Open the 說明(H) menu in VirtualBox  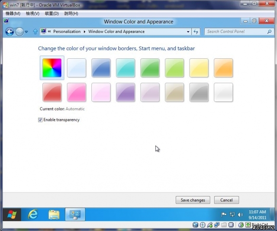click(71, 13)
